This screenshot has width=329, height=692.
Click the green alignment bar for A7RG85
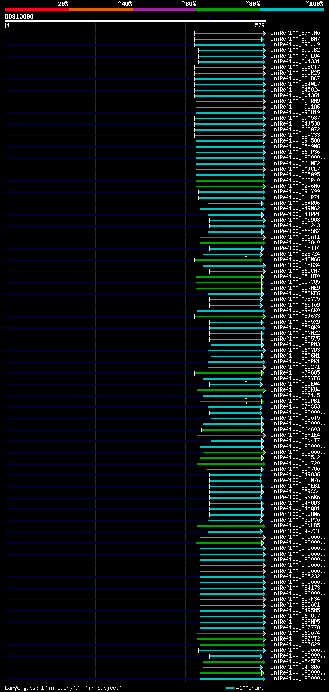point(229,372)
